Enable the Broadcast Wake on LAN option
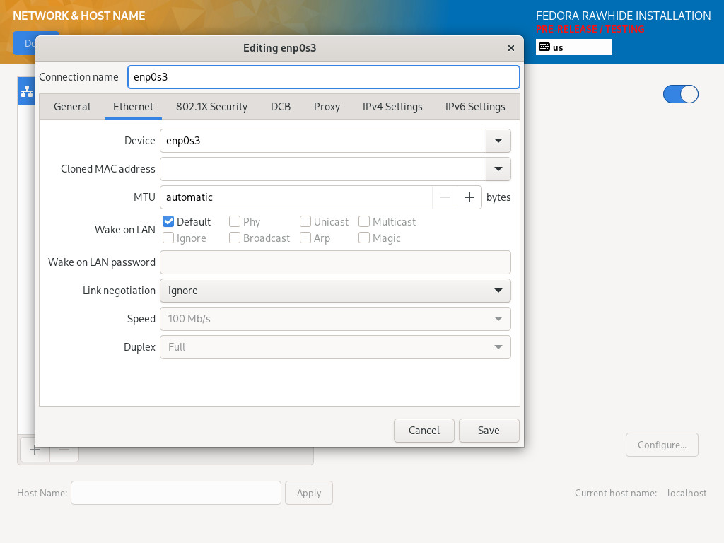The image size is (724, 543). 235,238
